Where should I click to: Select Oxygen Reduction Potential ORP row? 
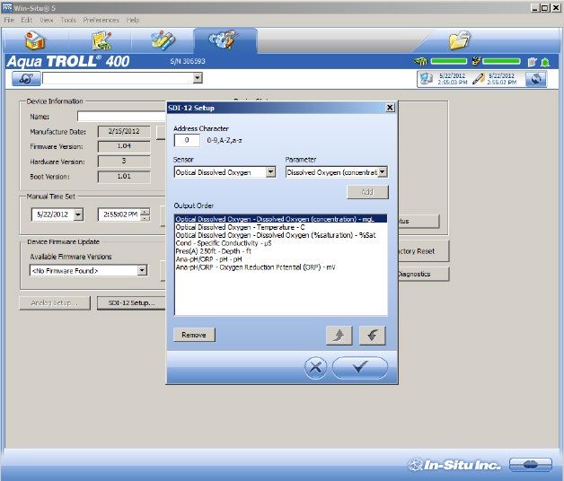[x=281, y=267]
